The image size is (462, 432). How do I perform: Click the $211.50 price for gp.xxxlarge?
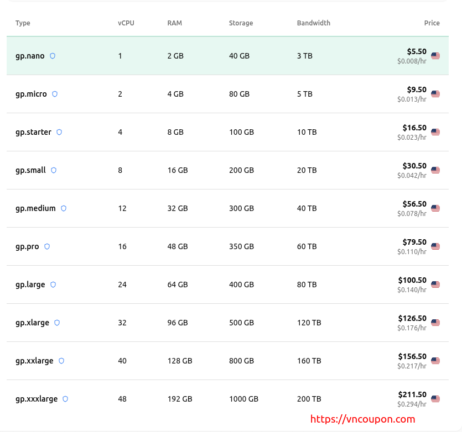click(x=412, y=394)
